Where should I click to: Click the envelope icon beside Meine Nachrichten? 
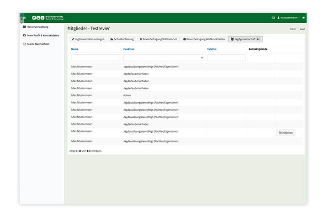point(24,44)
